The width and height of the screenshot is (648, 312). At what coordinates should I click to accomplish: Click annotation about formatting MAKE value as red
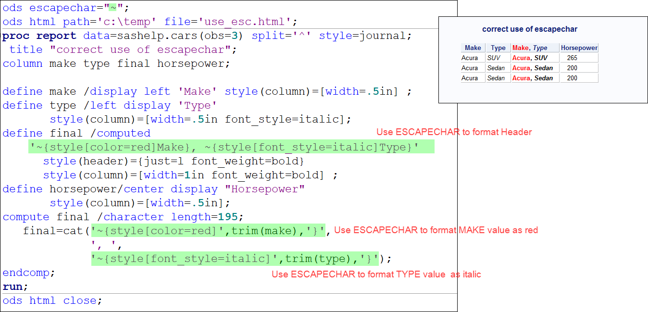[436, 230]
